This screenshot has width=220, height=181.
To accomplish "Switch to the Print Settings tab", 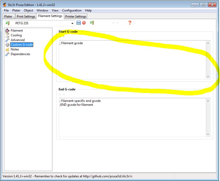I will pyautogui.click(x=26, y=16).
